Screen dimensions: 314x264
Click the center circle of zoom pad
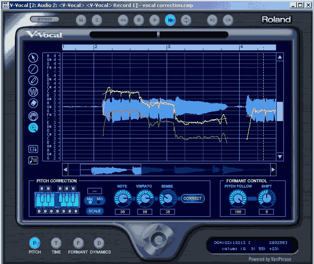tap(159, 240)
